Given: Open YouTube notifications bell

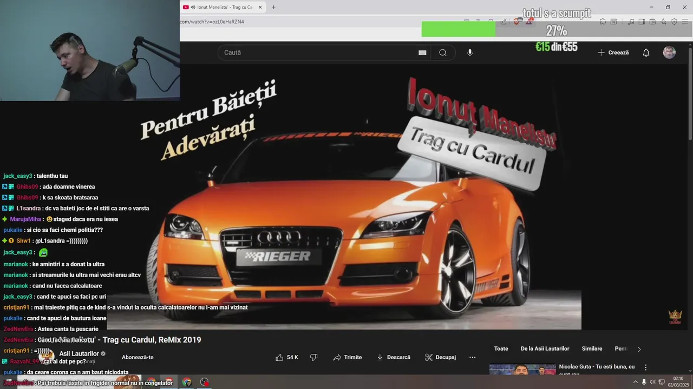Looking at the screenshot, I should click(646, 52).
